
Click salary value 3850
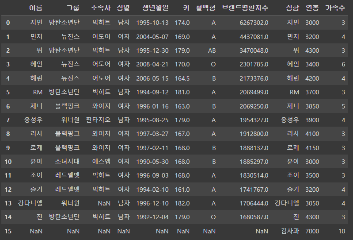(312, 106)
